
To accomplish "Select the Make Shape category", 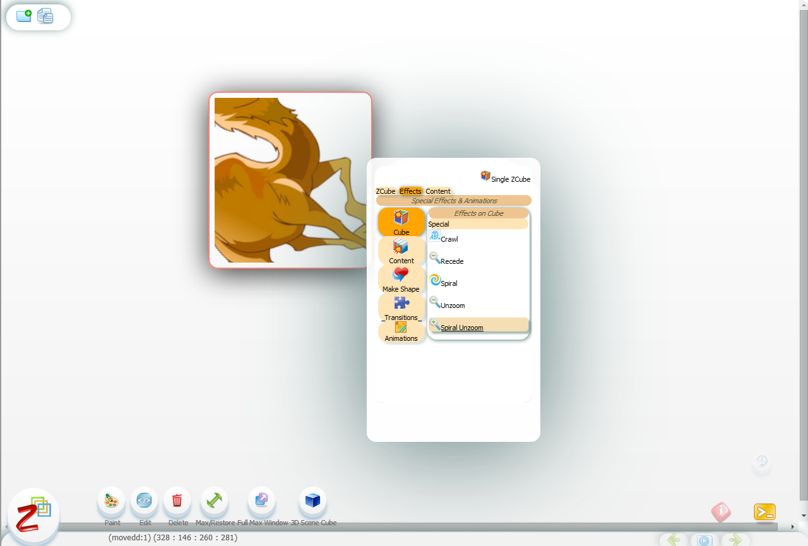I will click(x=401, y=280).
